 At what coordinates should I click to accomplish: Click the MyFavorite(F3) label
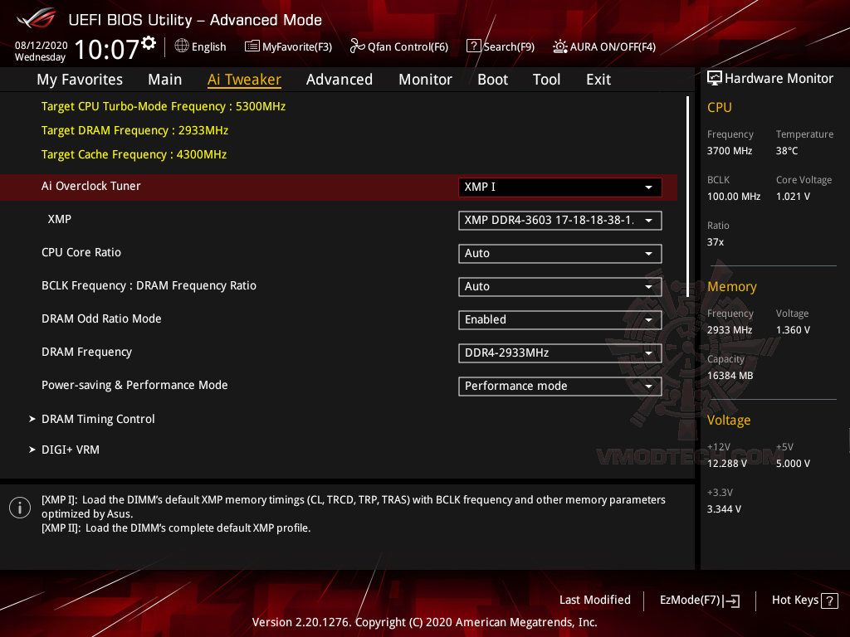click(297, 47)
